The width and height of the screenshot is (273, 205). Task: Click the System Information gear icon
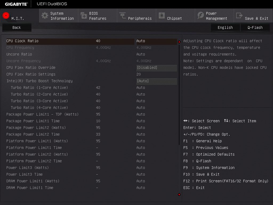point(45,15)
